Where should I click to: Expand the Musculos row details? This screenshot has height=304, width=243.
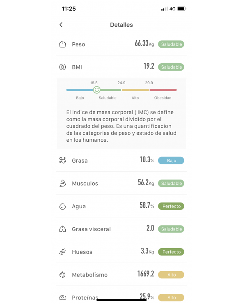[x=121, y=183]
